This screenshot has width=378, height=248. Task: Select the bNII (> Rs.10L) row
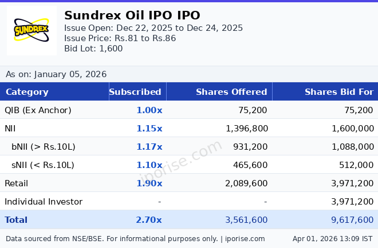43,147
